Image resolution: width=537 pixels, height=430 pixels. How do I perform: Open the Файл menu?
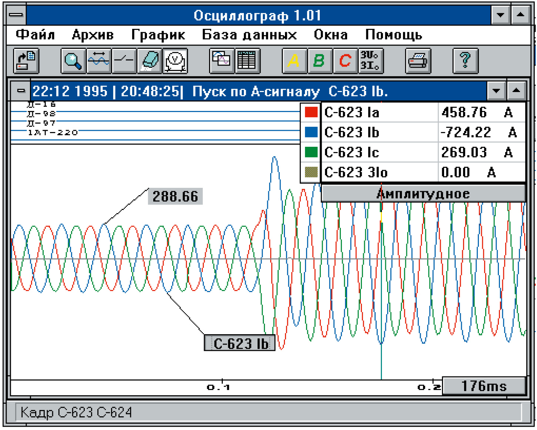pyautogui.click(x=36, y=35)
